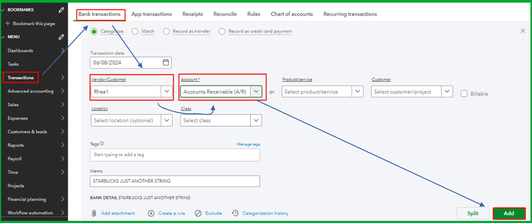Click the Memo text field
This screenshot has width=532, height=223.
tap(175, 181)
